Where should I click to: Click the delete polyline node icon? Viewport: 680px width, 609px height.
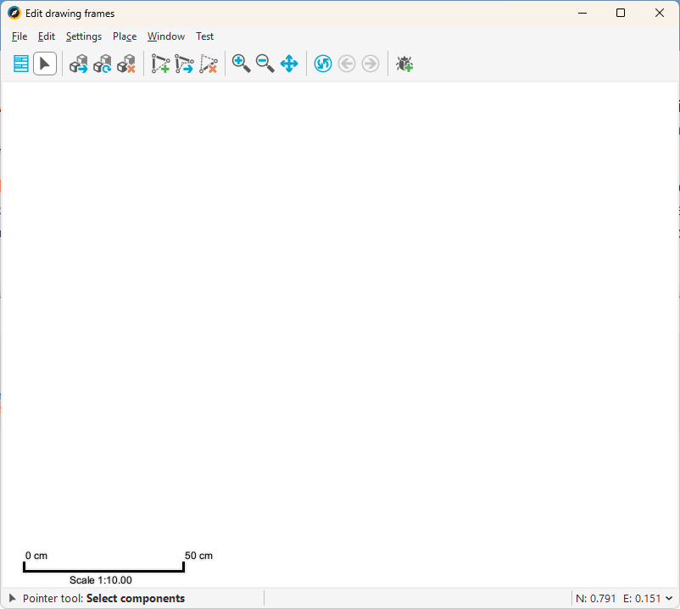[x=208, y=64]
